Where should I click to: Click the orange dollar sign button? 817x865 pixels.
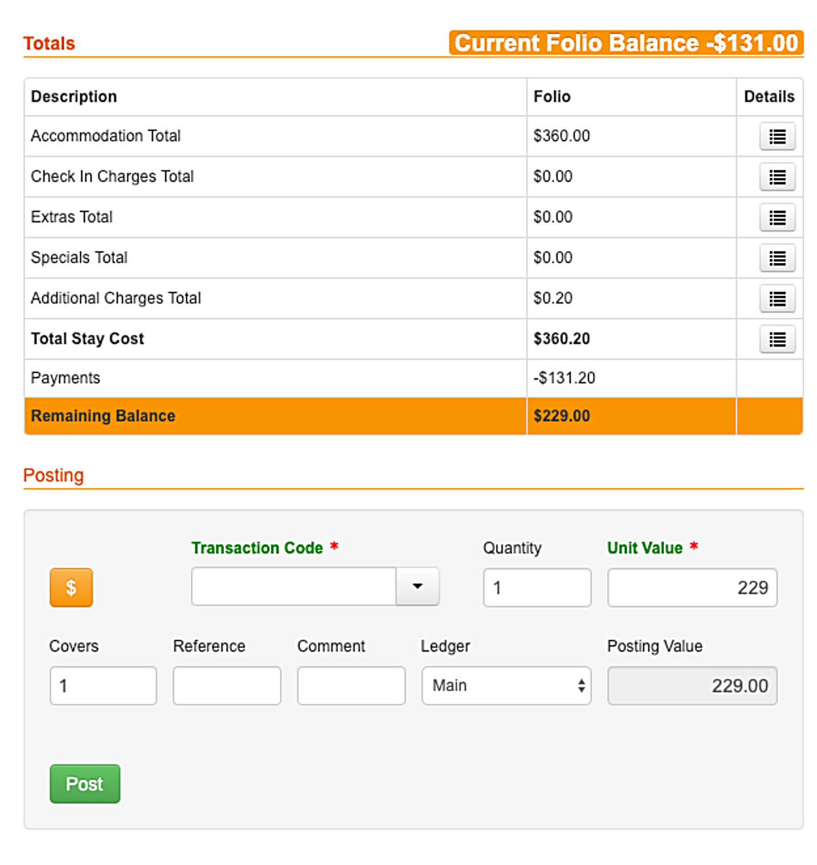[x=71, y=587]
